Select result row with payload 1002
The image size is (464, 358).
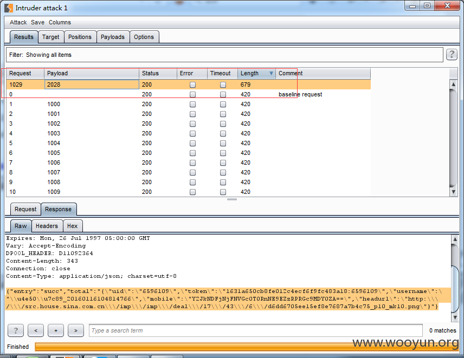pos(189,123)
